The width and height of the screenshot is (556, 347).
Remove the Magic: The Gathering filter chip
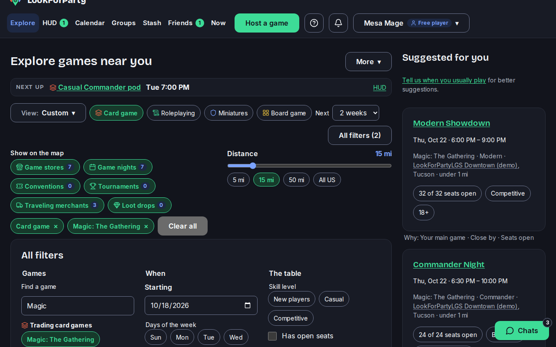click(x=146, y=226)
